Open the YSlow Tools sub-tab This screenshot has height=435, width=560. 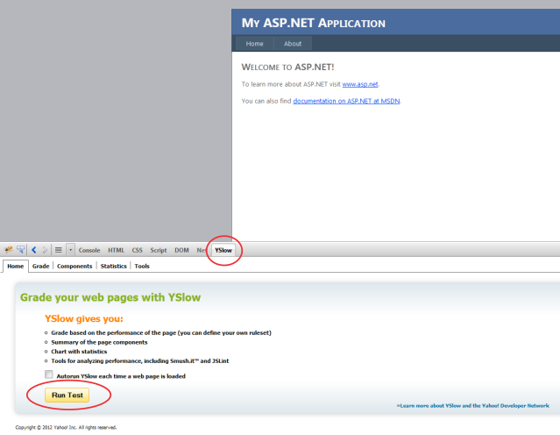tap(142, 266)
